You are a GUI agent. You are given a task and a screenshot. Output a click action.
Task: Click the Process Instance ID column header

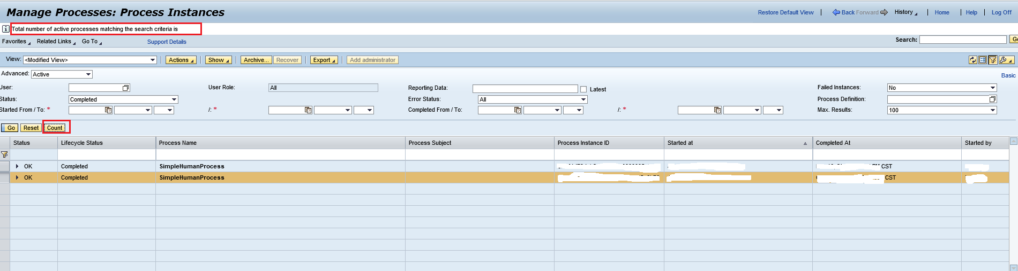click(609, 143)
